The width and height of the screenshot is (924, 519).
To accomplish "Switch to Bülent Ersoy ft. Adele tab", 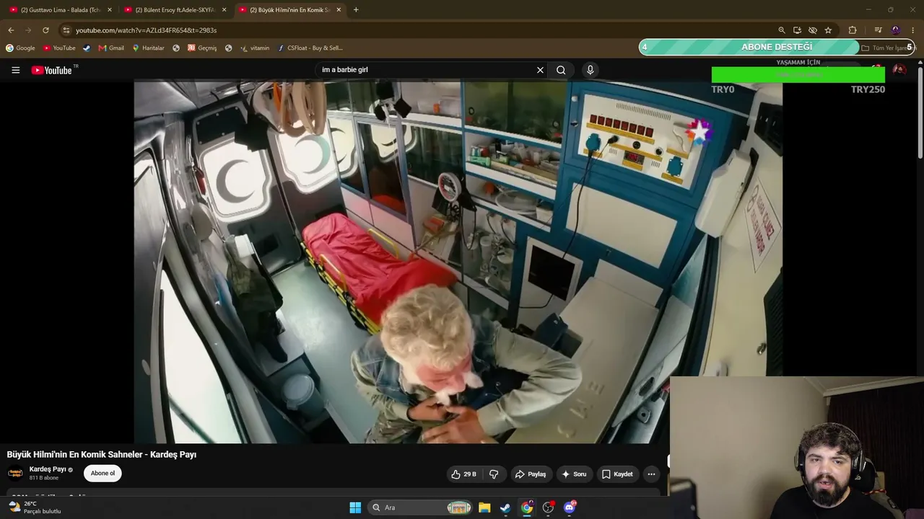I will point(175,10).
